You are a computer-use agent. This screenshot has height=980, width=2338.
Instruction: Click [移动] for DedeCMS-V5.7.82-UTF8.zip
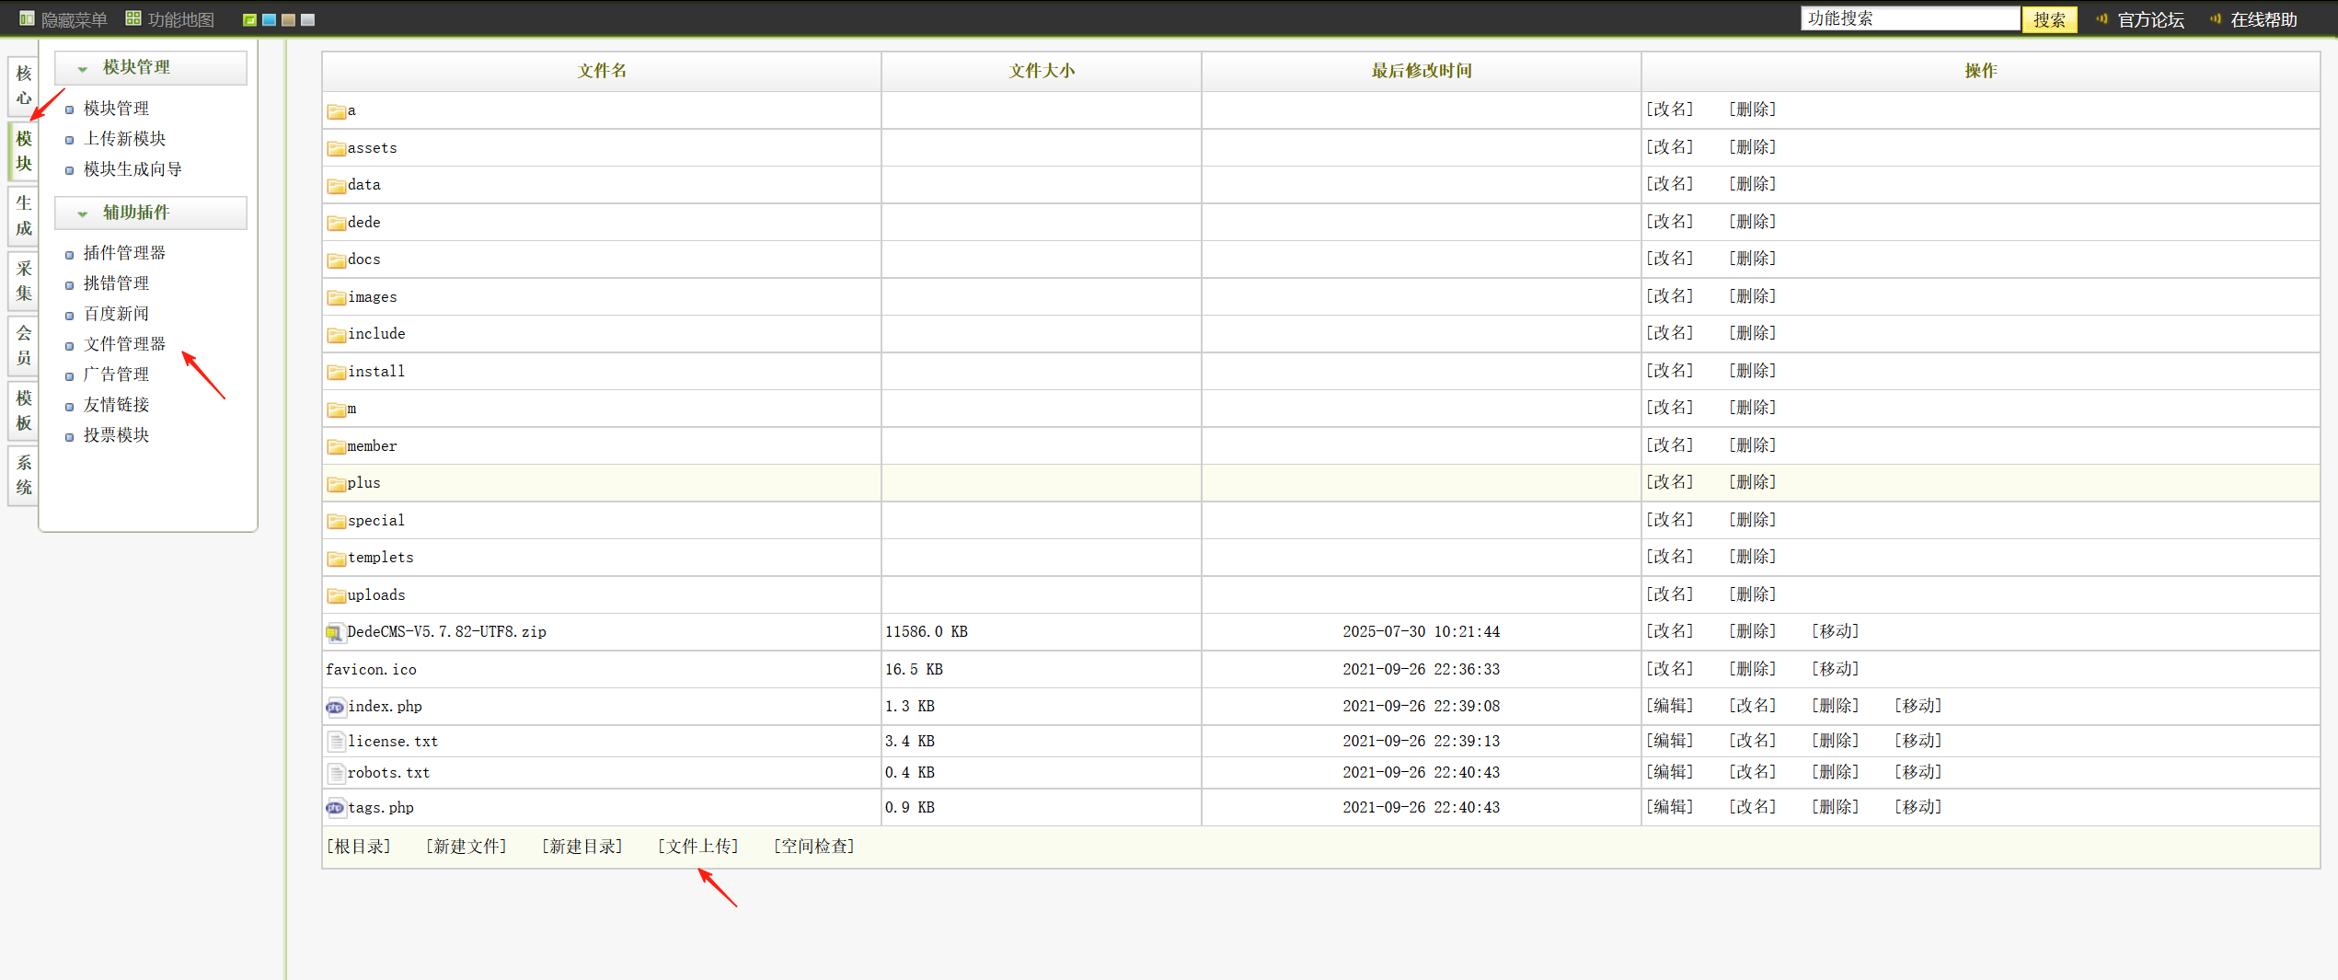click(x=1836, y=631)
